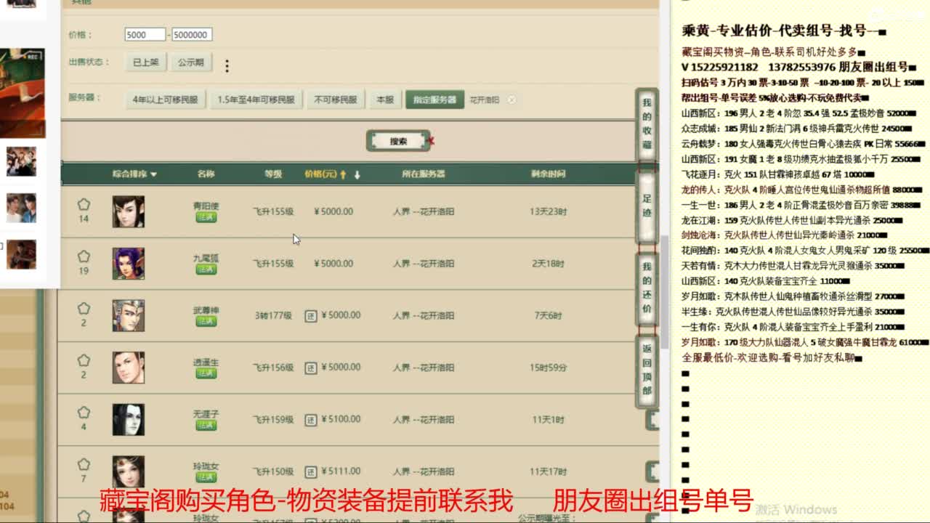Viewport: 930px width, 523px height.
Task: Open the 武尊神 listing name link
Action: click(206, 309)
